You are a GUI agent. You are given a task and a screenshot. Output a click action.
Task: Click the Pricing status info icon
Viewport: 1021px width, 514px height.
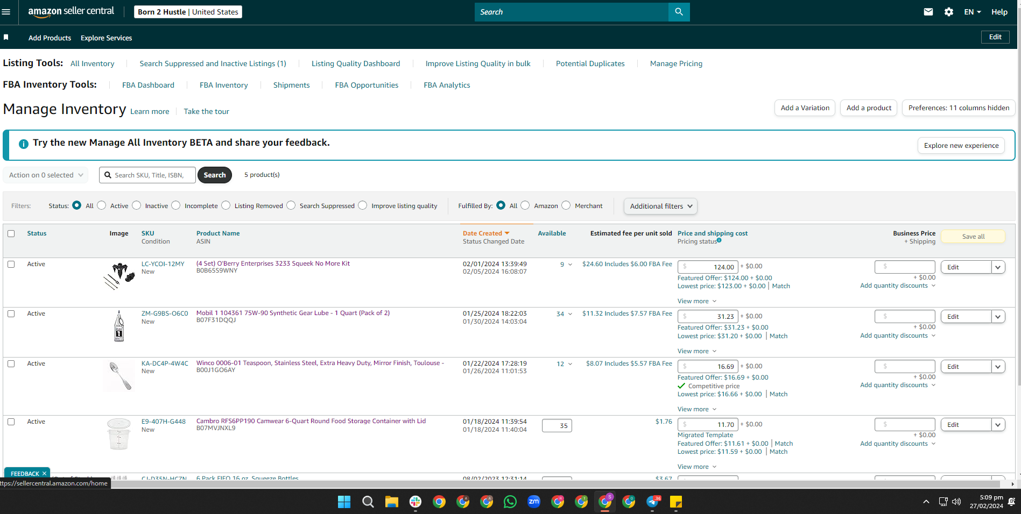[719, 240]
